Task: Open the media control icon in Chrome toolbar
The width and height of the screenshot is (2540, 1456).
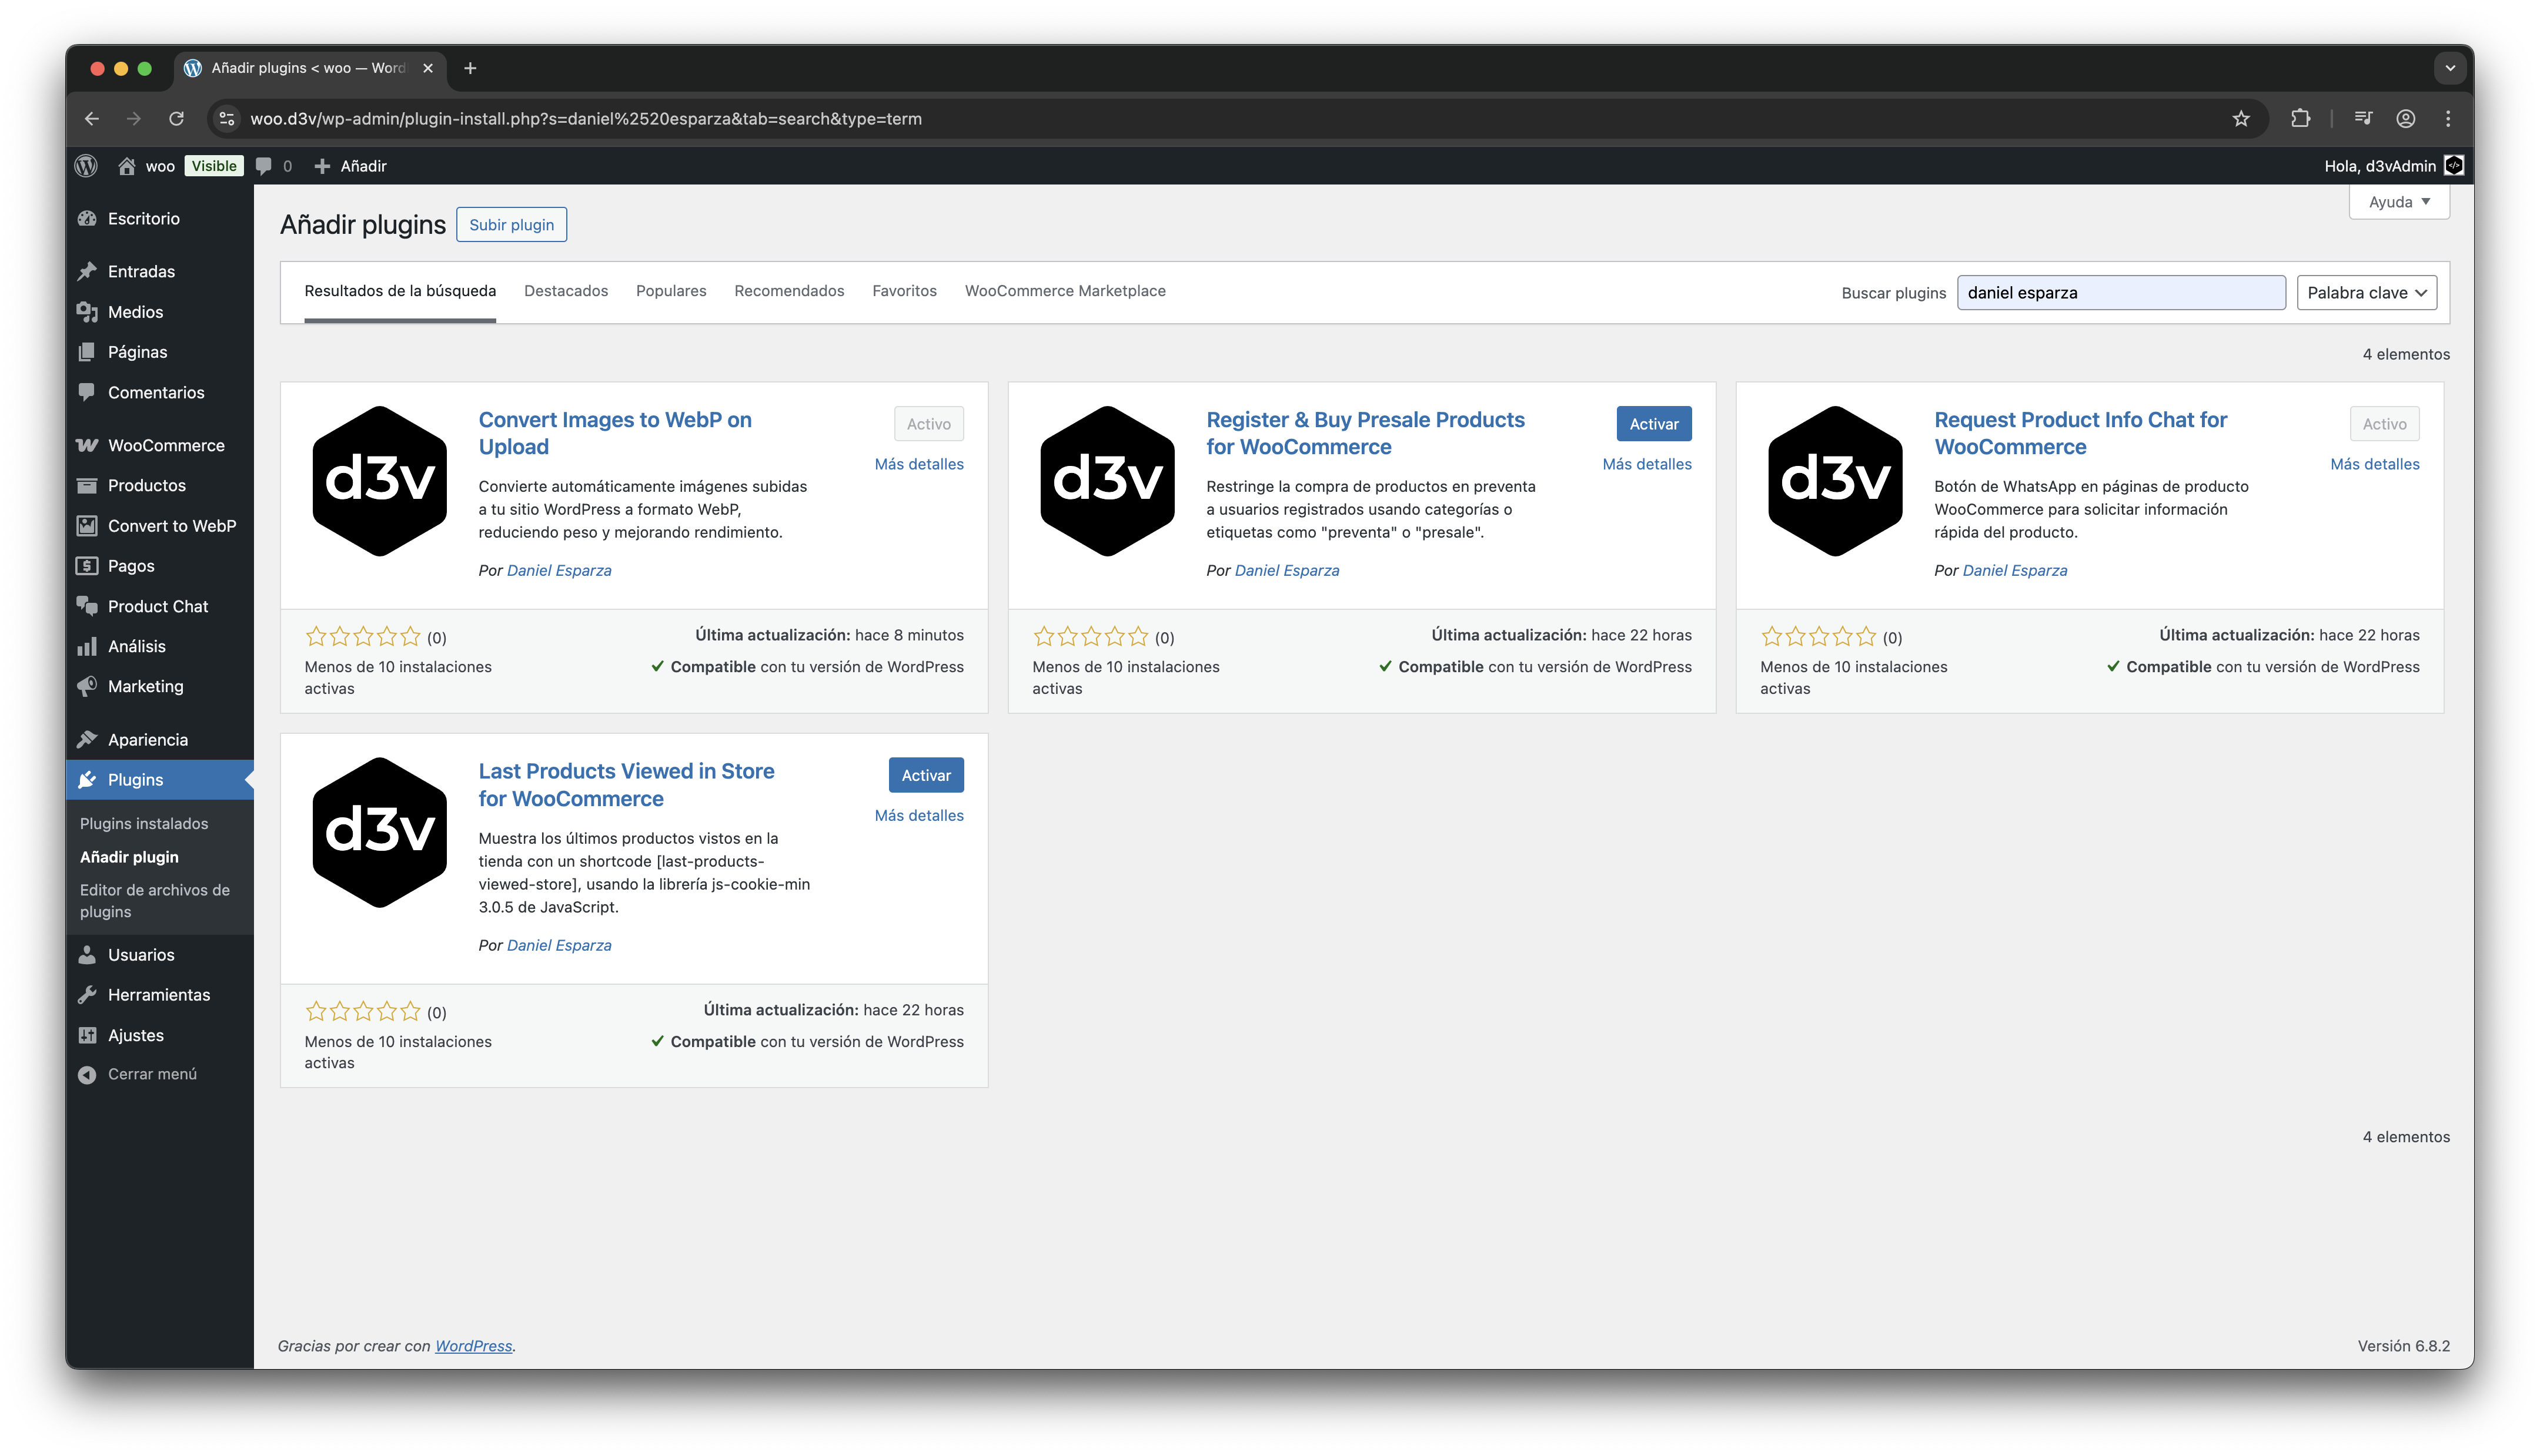Action: (x=2363, y=119)
